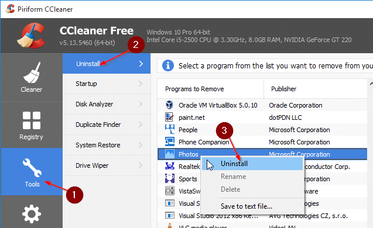Choose Rename in the context menu

(252, 177)
